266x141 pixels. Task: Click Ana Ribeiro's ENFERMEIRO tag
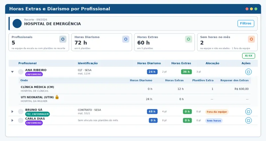[x=34, y=74]
